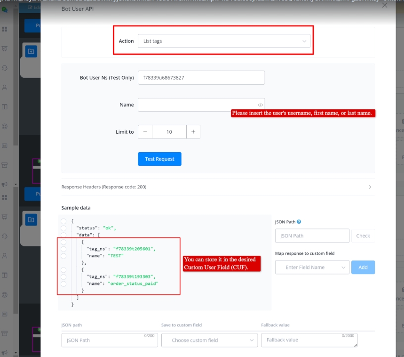Open the Action dropdown showing List tags
404x357 pixels.
coord(224,41)
